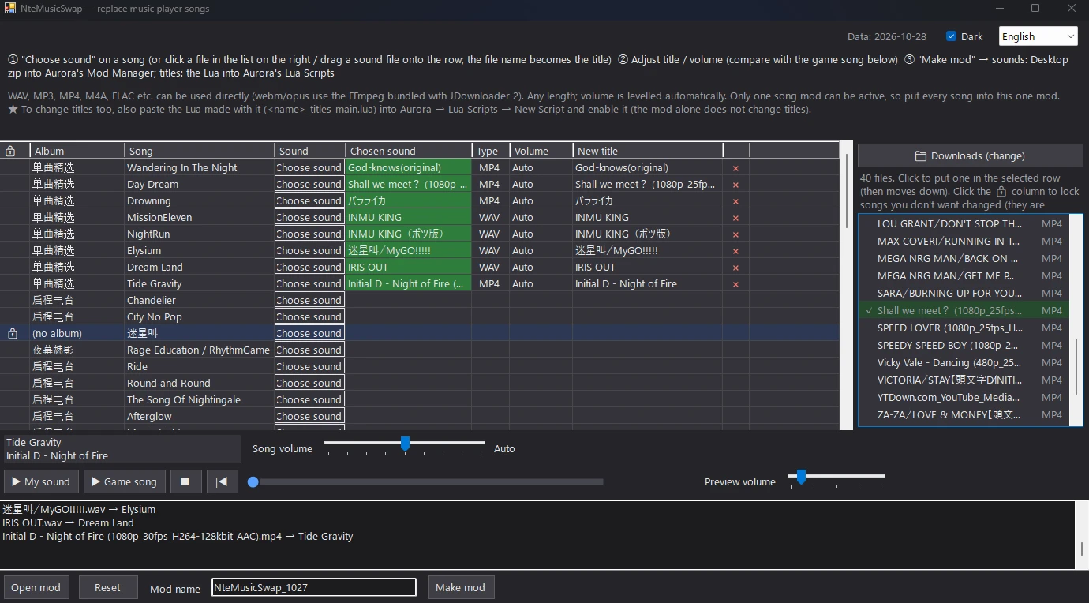This screenshot has width=1089, height=603.
Task: Click Choose sound on the Ride row
Action: click(x=309, y=367)
